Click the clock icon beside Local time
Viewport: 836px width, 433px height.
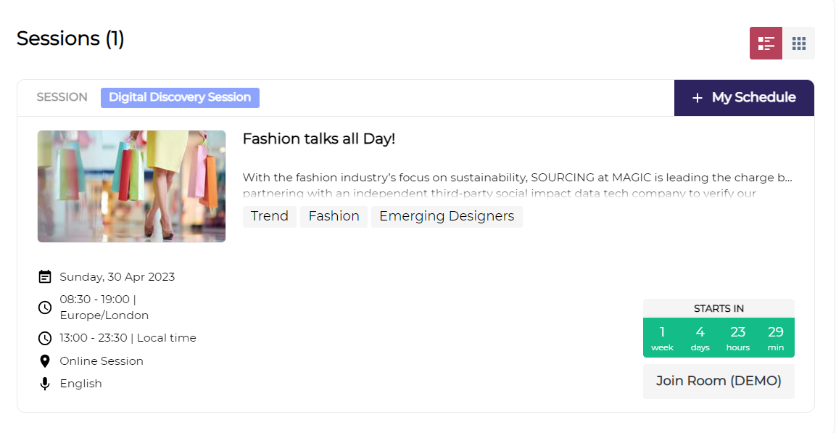[x=45, y=338]
